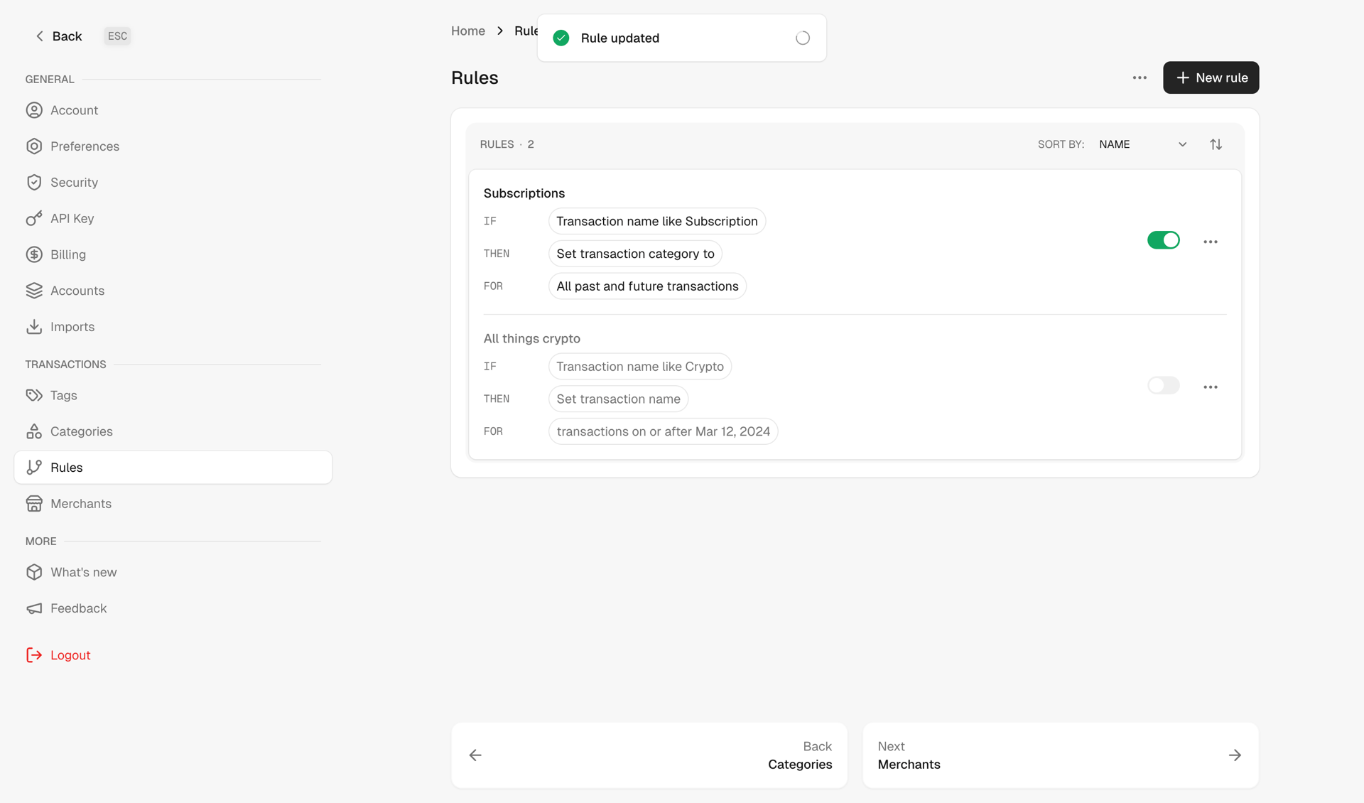
Task: Click the sort direction arrows icon
Action: (x=1216, y=144)
